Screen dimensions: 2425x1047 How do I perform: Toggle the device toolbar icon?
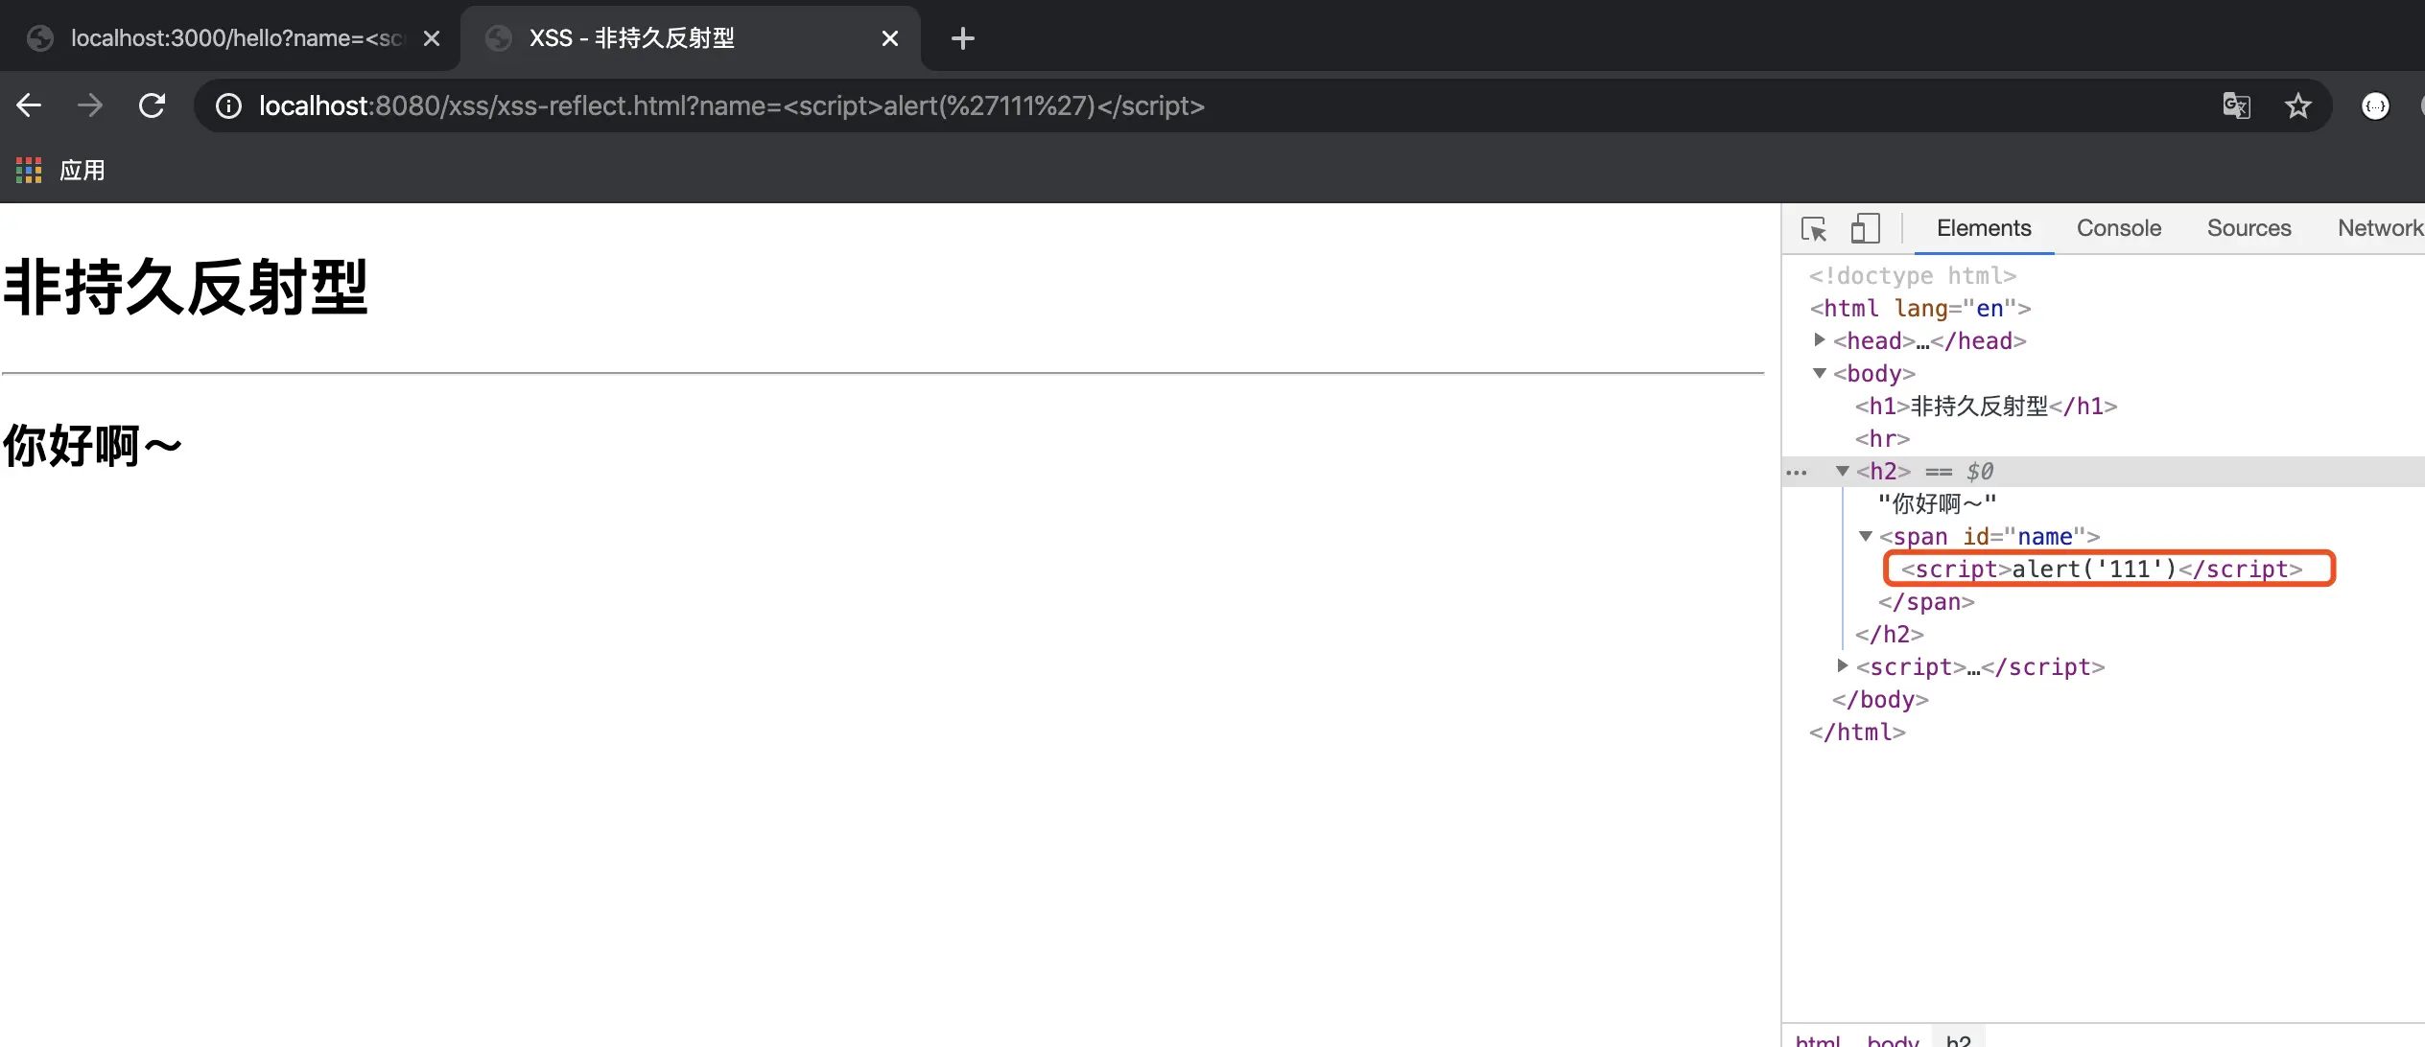1865,228
